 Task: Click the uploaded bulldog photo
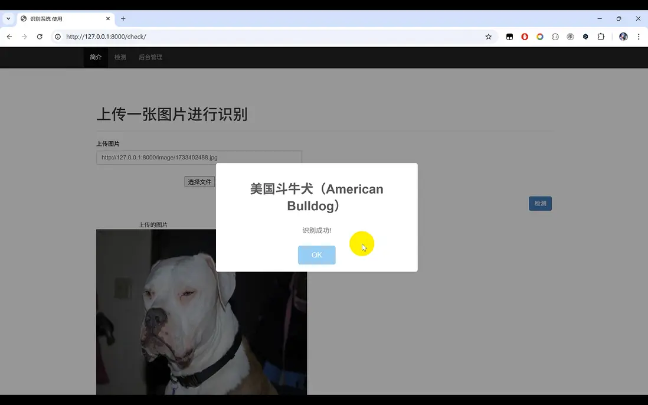coord(202,312)
